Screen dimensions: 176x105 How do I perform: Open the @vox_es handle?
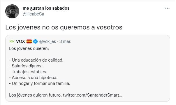[47, 41]
